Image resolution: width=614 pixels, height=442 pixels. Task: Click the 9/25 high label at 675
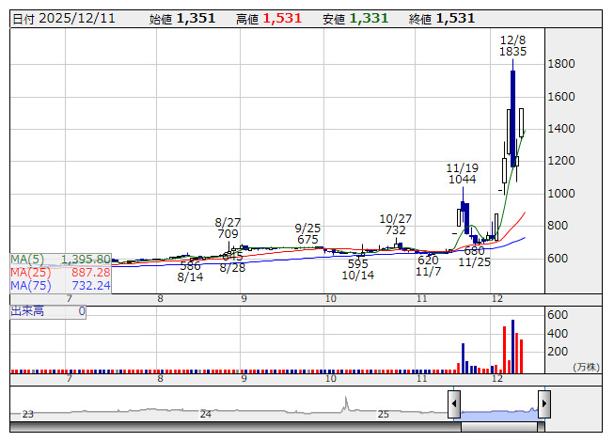(x=307, y=233)
